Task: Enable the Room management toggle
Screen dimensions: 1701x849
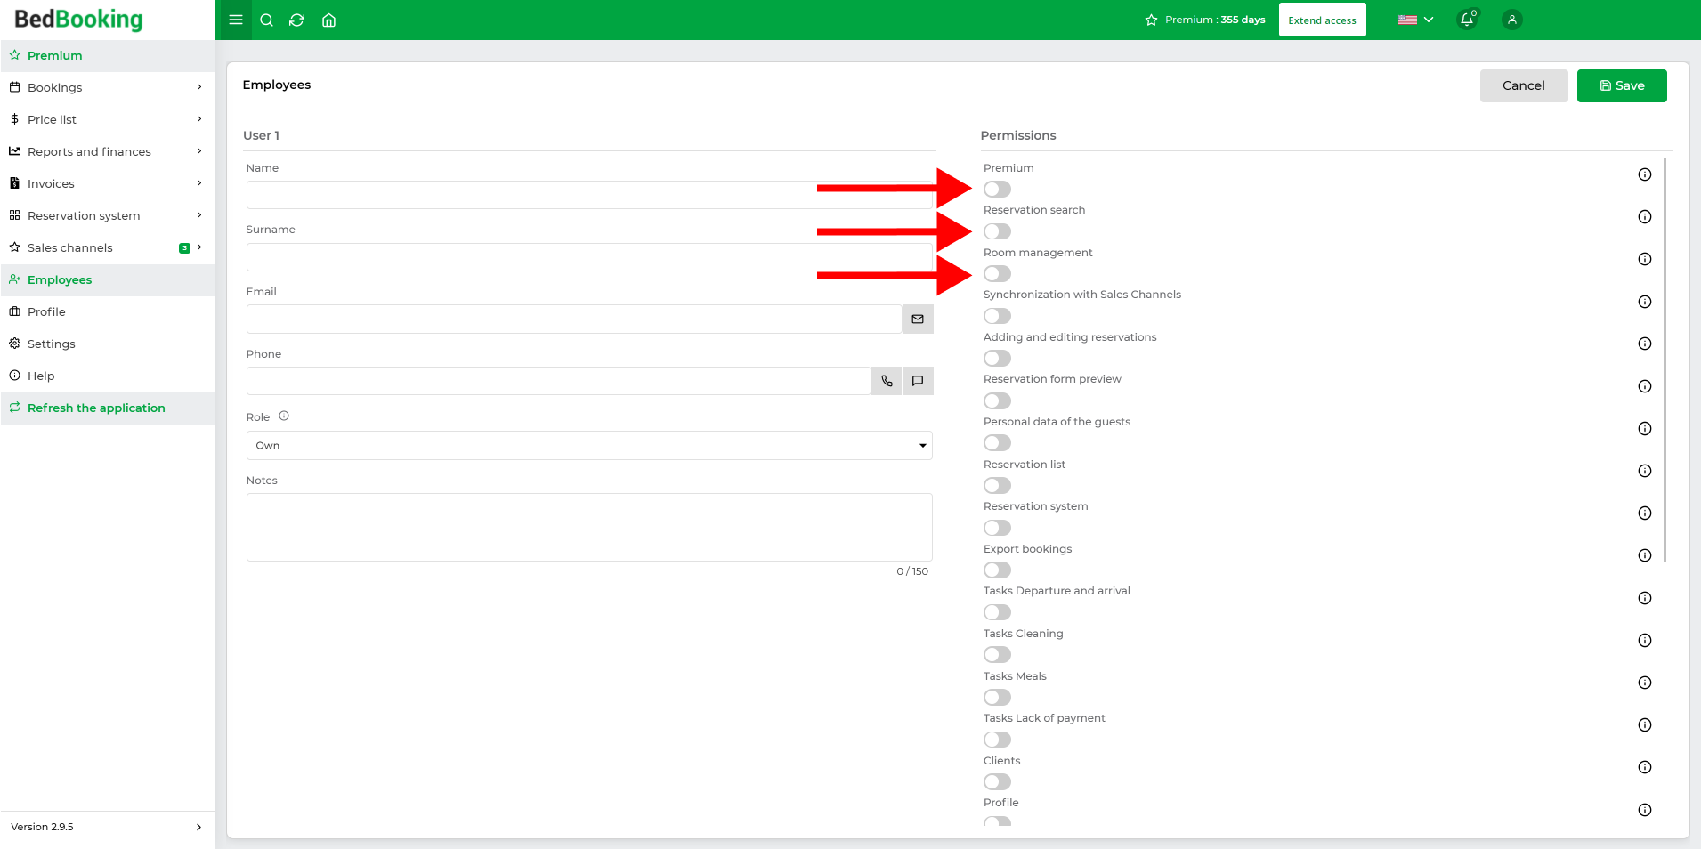Action: 997,273
